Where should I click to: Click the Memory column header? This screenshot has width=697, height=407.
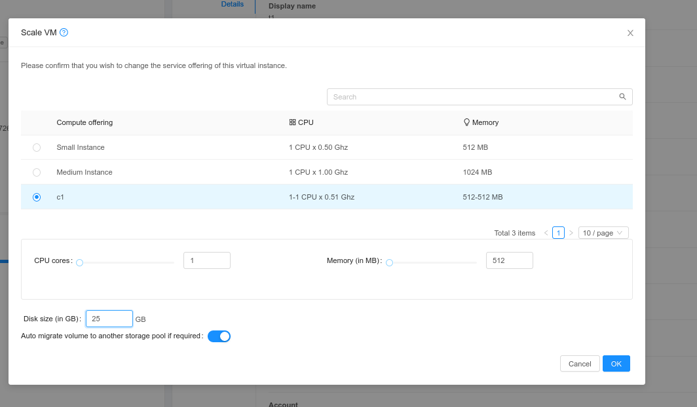tap(481, 122)
